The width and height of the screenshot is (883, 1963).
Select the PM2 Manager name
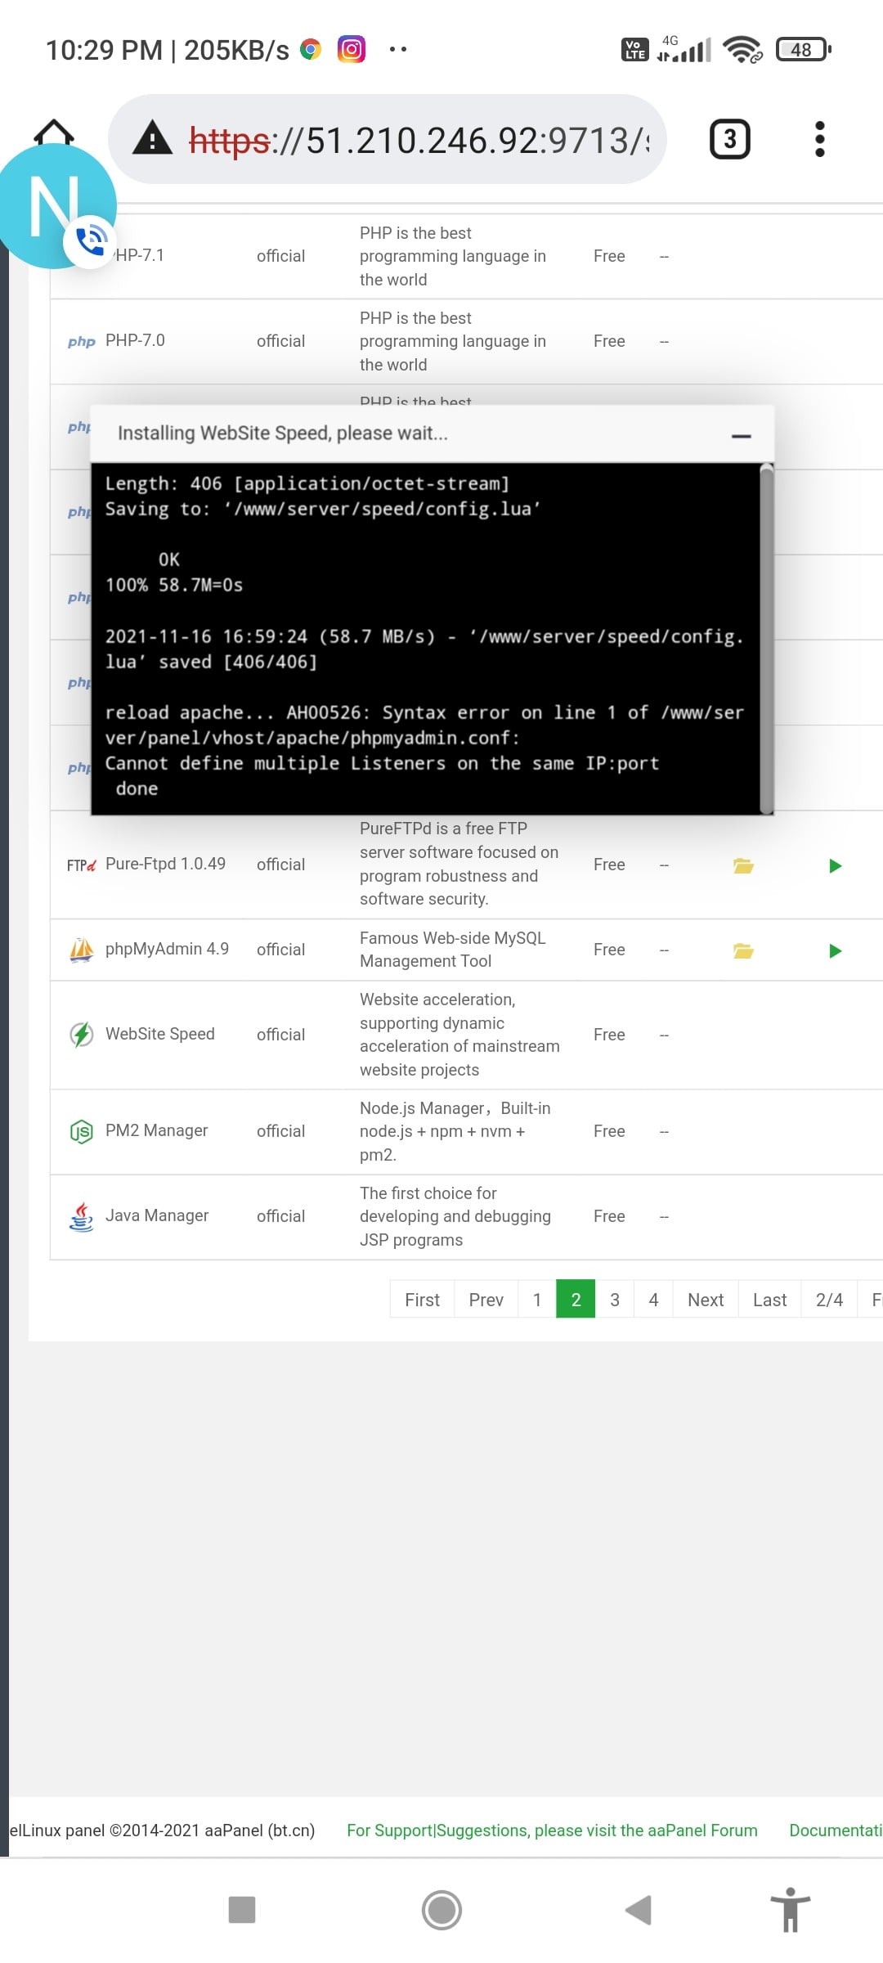156,1130
